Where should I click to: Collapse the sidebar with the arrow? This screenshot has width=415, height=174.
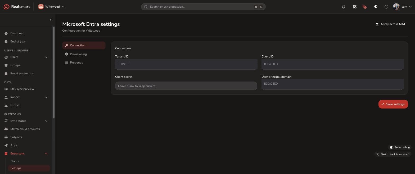[x=51, y=20]
